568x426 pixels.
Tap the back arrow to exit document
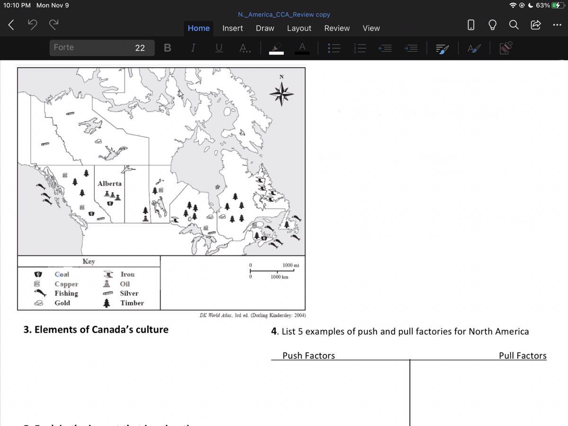pyautogui.click(x=11, y=25)
